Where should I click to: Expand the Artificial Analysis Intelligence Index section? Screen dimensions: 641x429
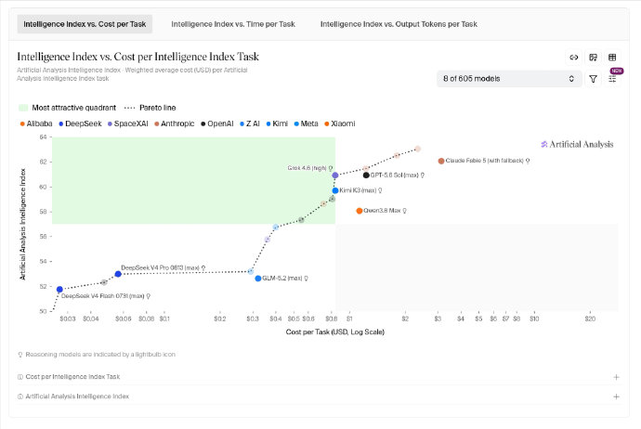[x=320, y=396]
